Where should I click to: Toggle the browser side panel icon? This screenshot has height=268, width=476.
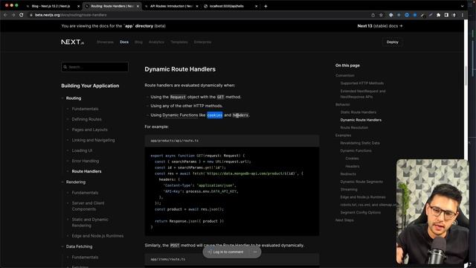point(446,15)
